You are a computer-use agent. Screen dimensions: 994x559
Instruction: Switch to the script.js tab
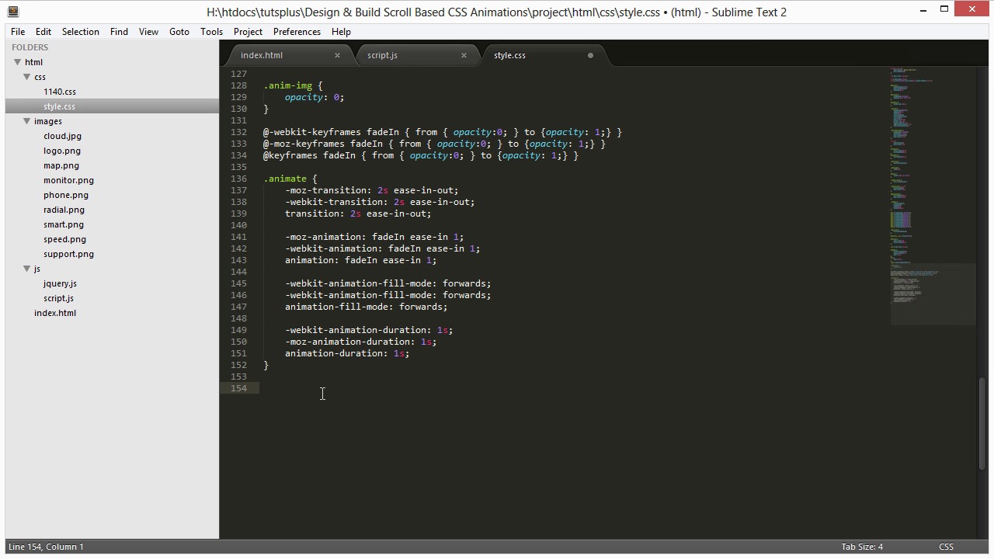click(x=382, y=55)
